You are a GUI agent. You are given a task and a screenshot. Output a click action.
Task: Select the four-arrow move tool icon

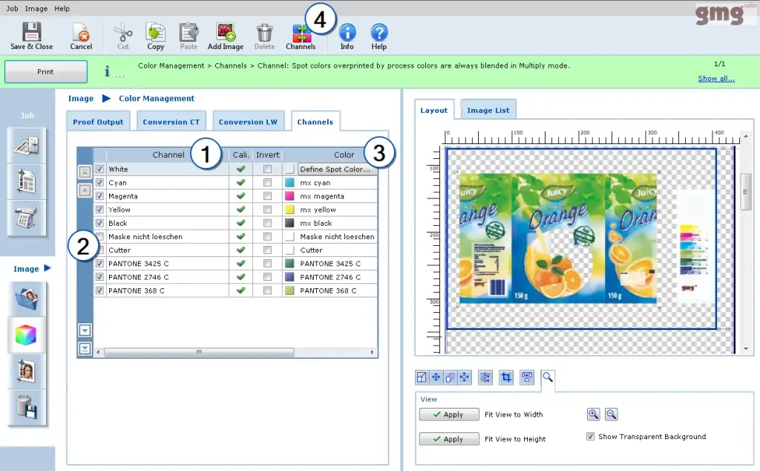click(x=436, y=377)
